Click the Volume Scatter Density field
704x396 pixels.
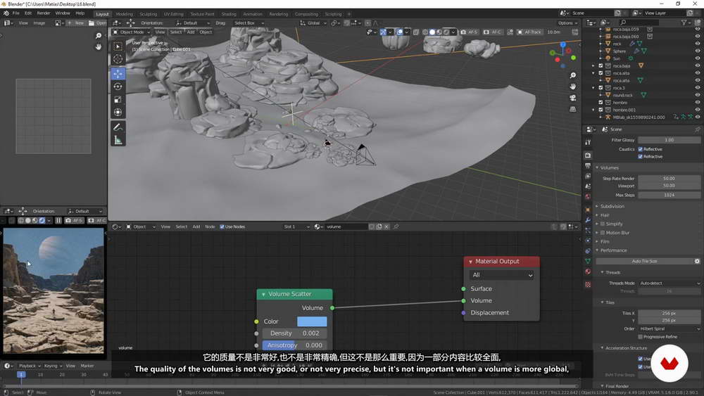click(294, 333)
